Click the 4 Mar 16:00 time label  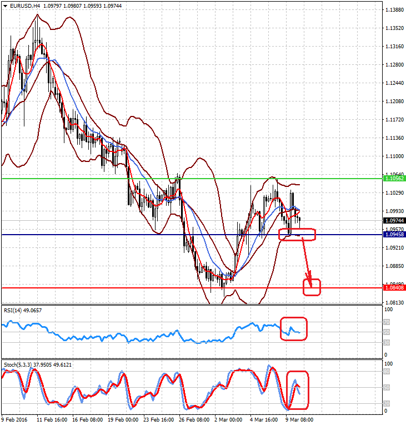click(x=264, y=420)
